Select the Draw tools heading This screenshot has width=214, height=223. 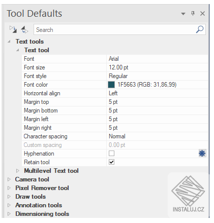30,197
